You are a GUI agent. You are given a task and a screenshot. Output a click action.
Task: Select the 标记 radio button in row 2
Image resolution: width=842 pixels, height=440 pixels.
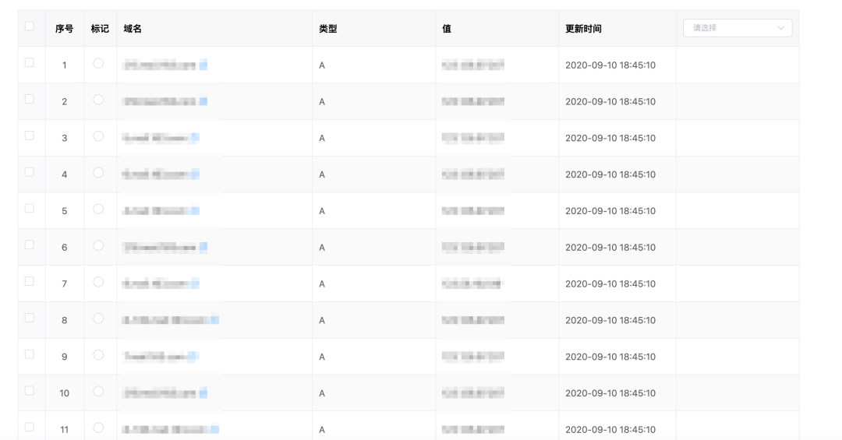(x=98, y=100)
